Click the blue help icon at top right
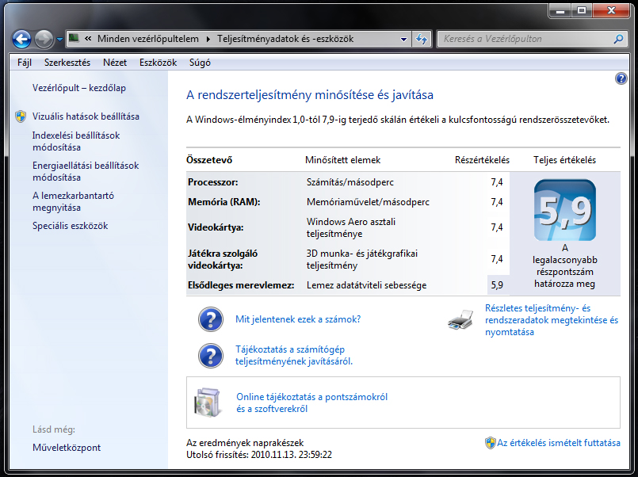 click(621, 78)
